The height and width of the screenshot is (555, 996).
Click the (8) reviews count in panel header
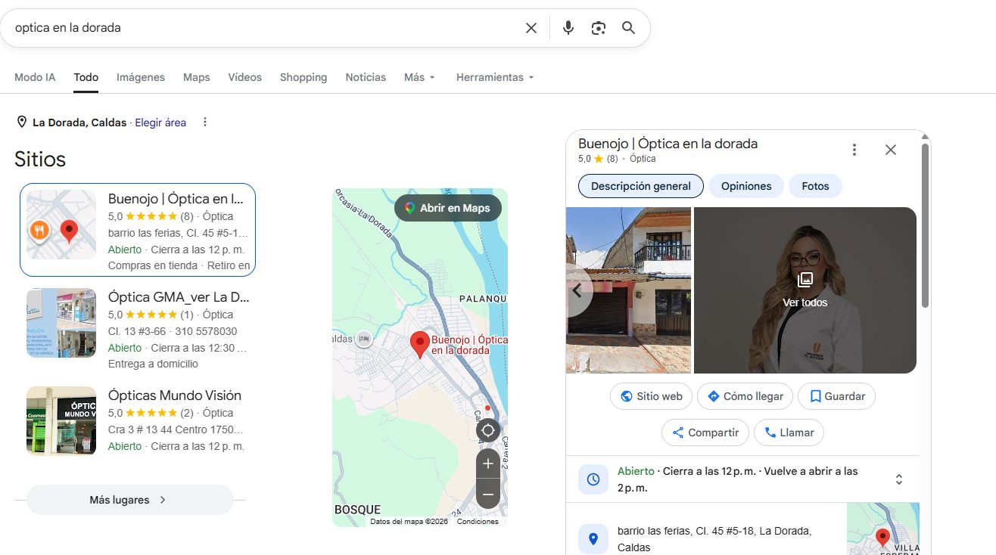coord(612,159)
